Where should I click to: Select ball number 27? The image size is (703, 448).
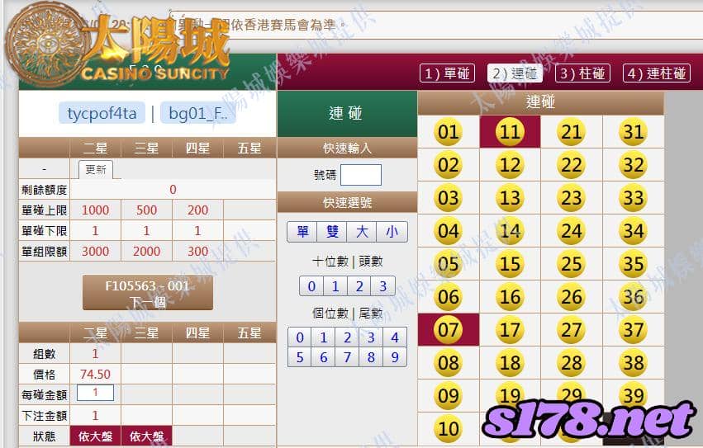(x=572, y=330)
